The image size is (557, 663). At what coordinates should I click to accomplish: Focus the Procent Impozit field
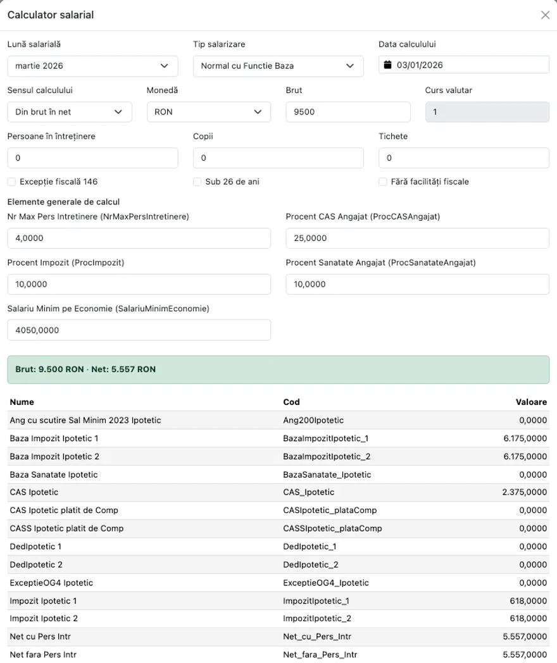tap(139, 285)
